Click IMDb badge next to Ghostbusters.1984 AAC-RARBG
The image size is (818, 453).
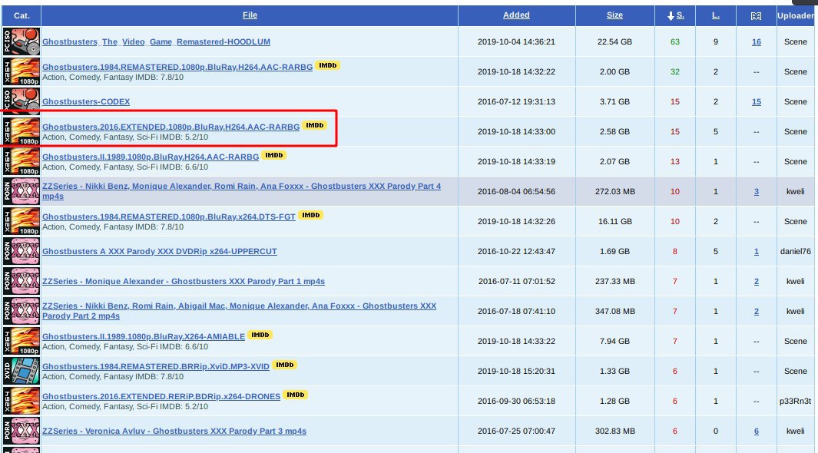coord(328,66)
